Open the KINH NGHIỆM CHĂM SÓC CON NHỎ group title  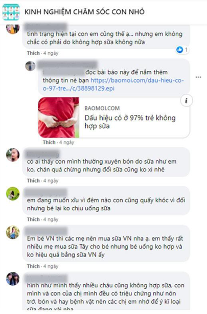click(x=84, y=12)
